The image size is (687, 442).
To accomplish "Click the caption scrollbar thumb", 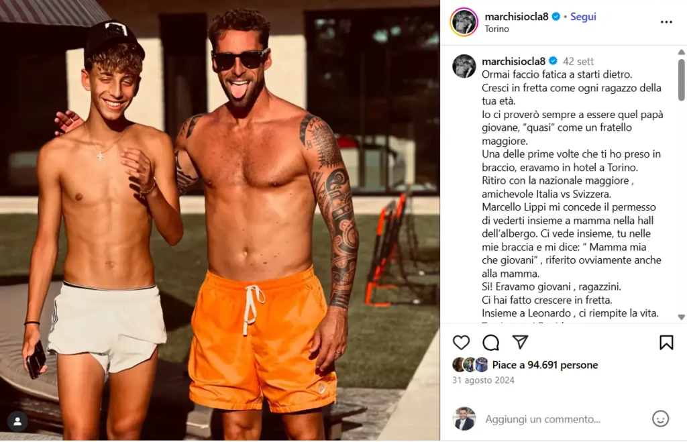I will tap(682, 80).
